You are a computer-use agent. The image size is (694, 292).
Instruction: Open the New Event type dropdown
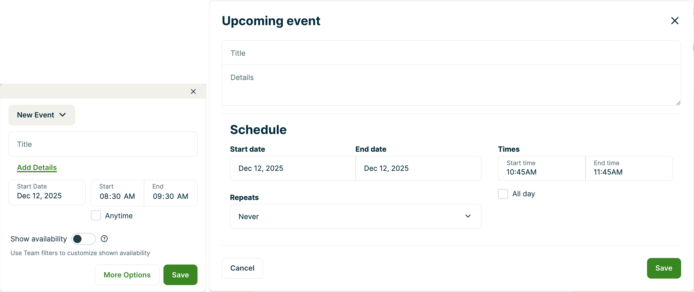coord(41,115)
